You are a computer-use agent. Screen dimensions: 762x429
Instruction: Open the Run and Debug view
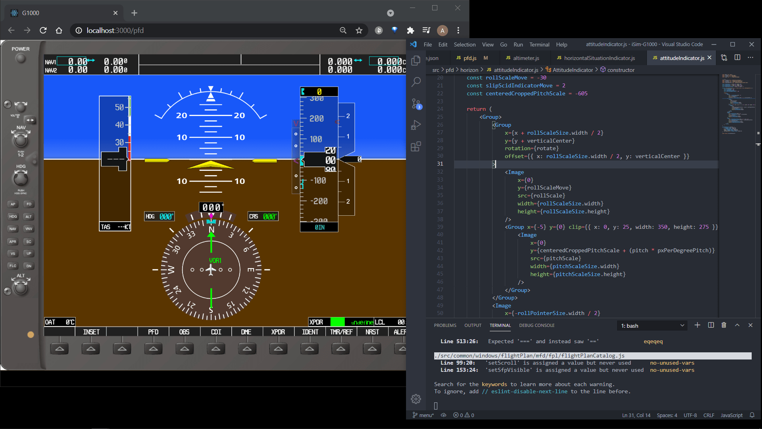(x=416, y=125)
